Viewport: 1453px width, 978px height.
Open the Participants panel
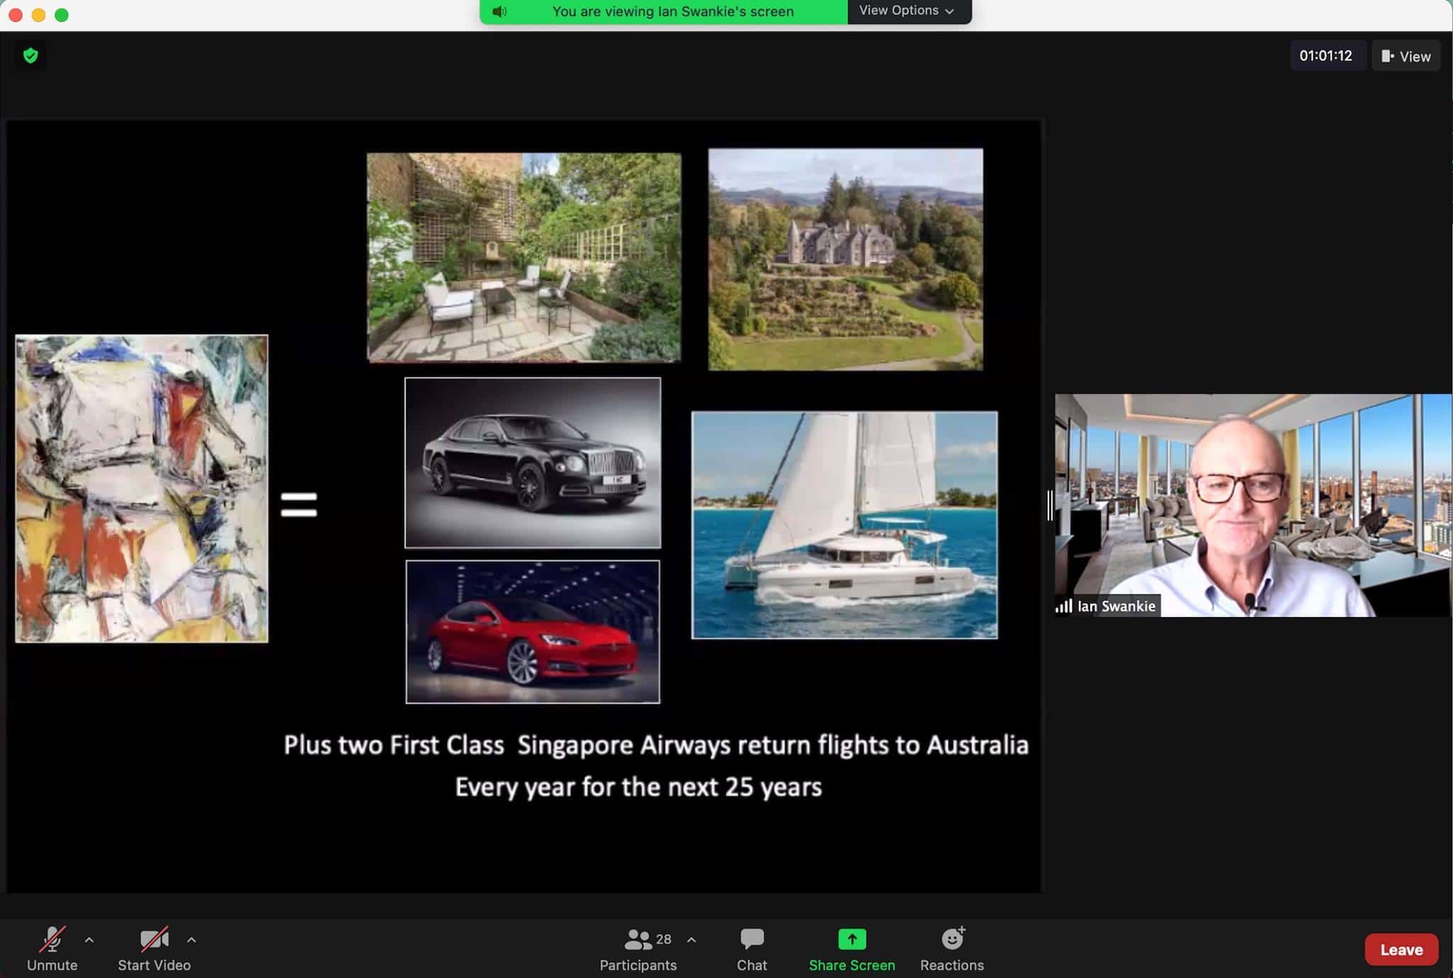click(x=638, y=948)
